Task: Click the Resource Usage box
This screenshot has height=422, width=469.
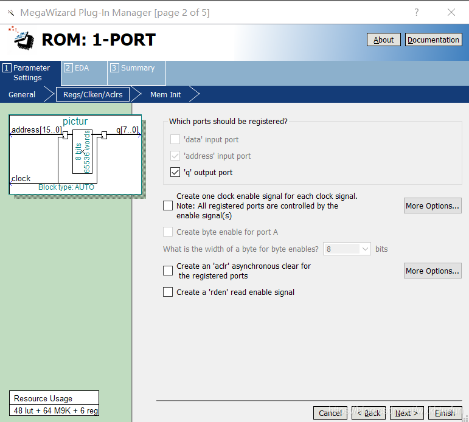Action: [54, 403]
